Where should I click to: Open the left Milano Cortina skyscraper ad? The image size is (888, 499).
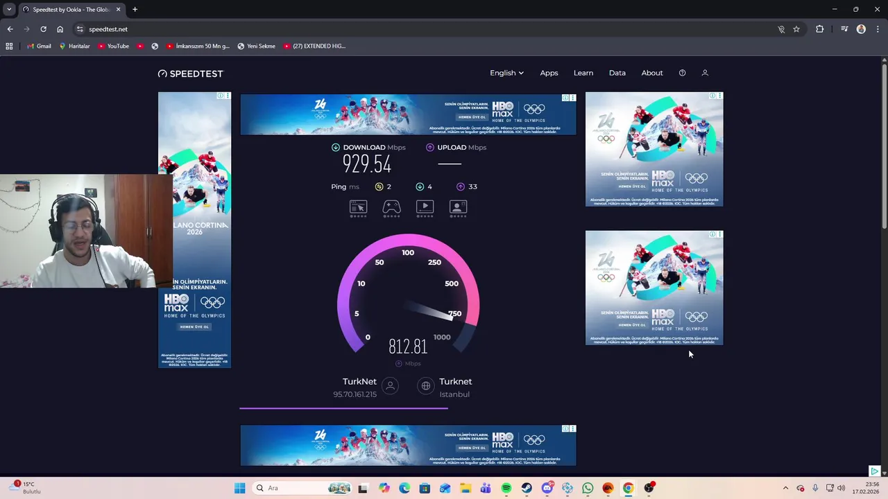194,229
